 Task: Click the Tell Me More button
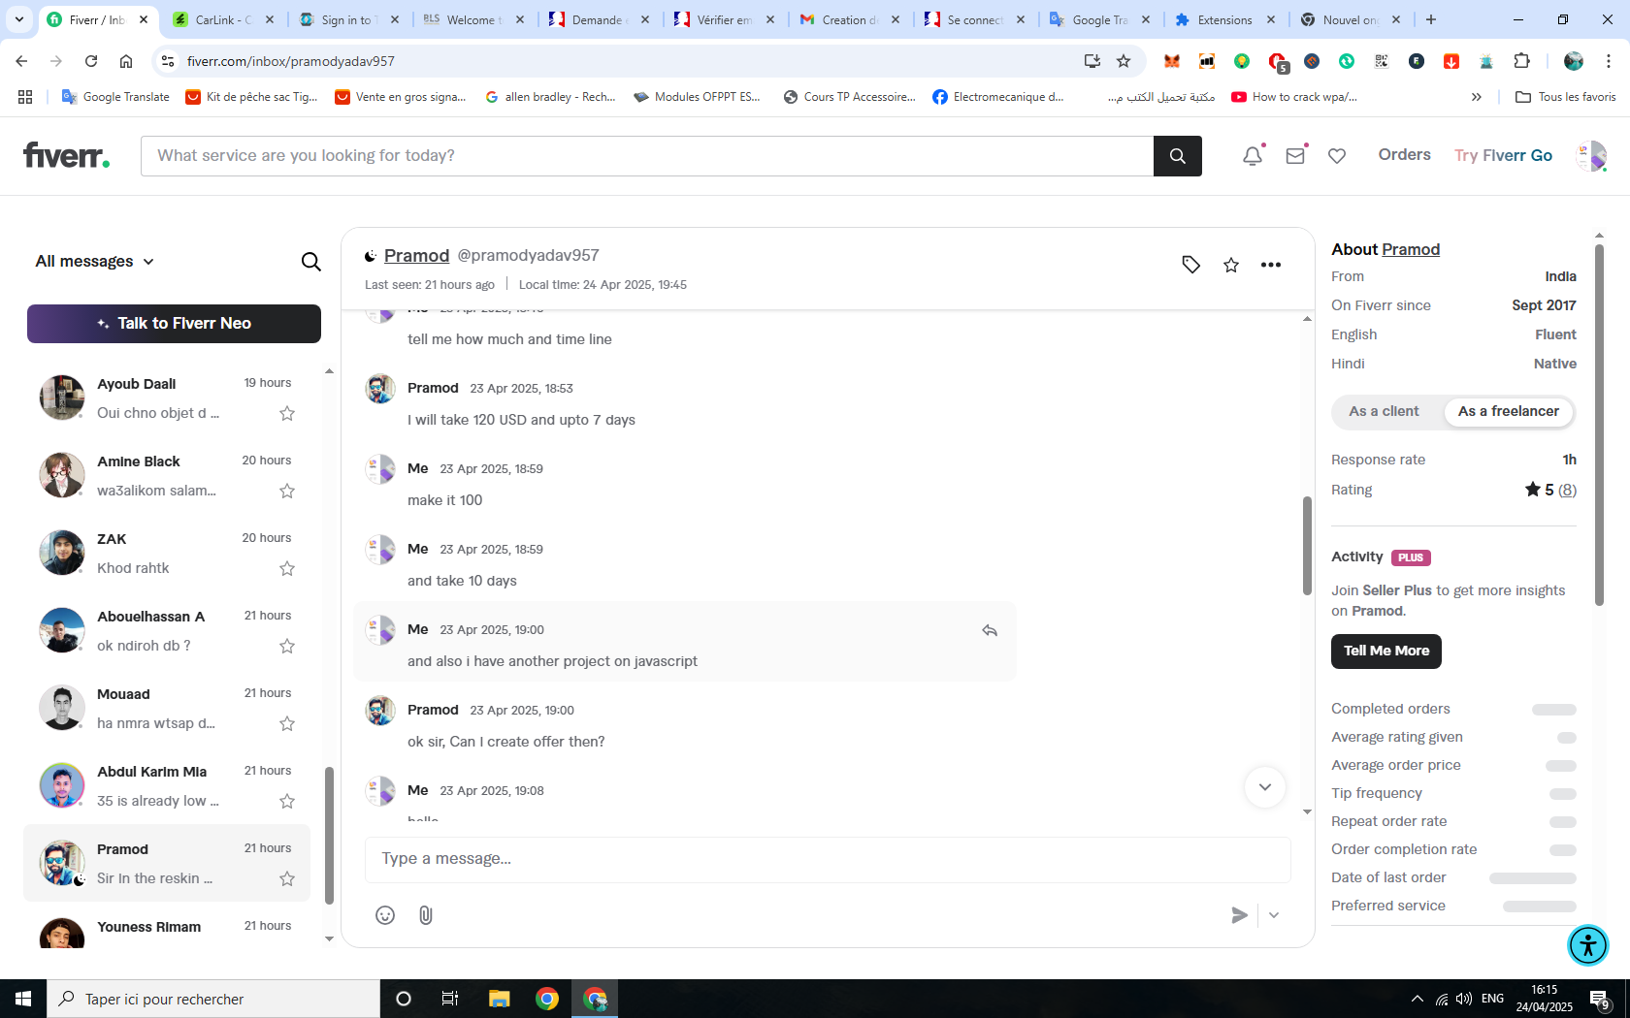[x=1386, y=652]
